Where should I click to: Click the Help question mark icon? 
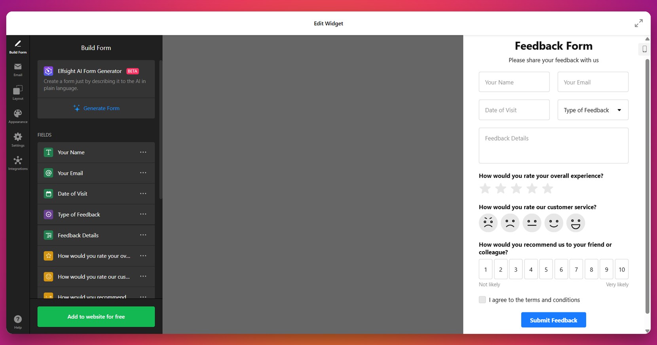point(18,319)
